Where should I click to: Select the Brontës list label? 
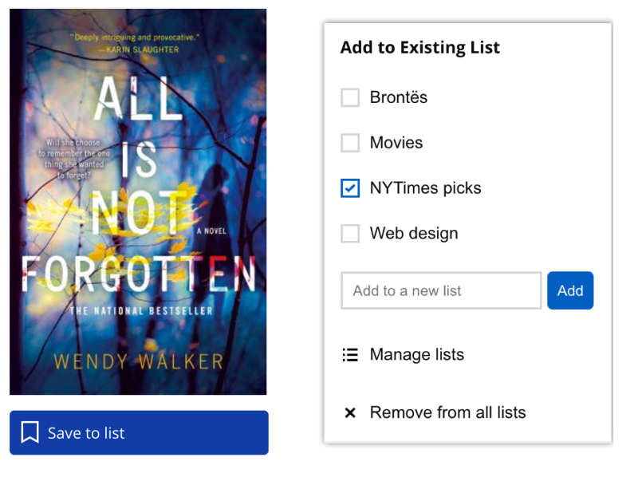[399, 97]
